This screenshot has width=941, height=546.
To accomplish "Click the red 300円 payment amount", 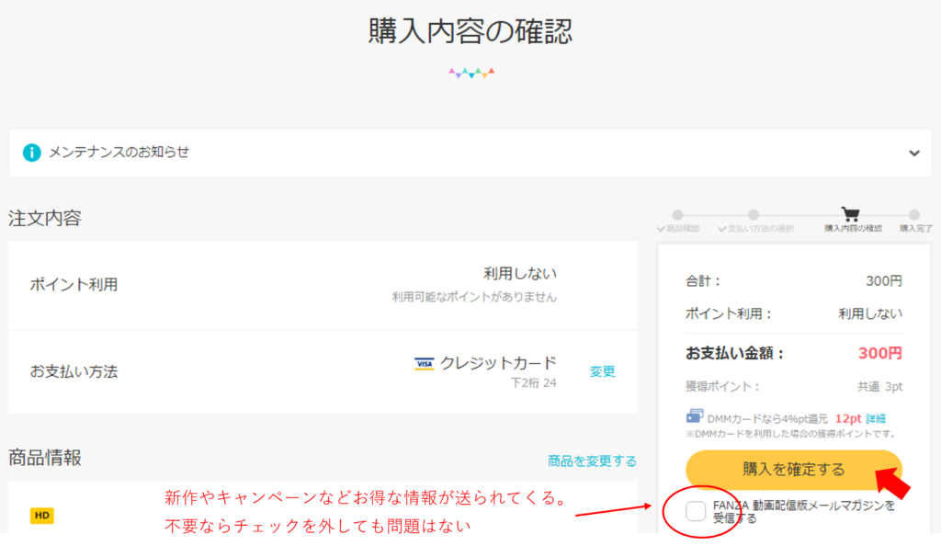I will (879, 353).
